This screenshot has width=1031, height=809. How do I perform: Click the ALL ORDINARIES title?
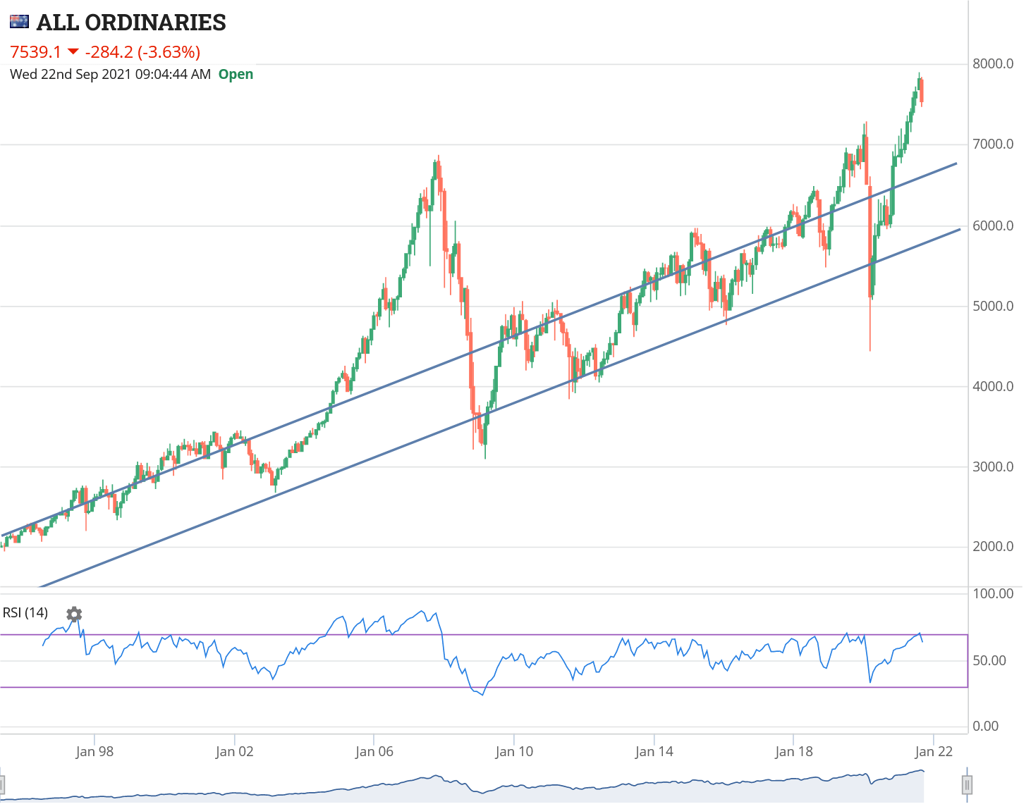click(x=131, y=23)
